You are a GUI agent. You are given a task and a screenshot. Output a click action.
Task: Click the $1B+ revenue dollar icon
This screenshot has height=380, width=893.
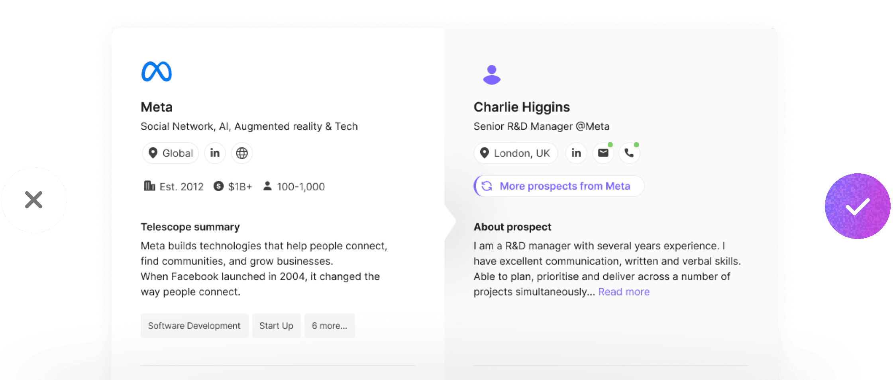(x=218, y=186)
